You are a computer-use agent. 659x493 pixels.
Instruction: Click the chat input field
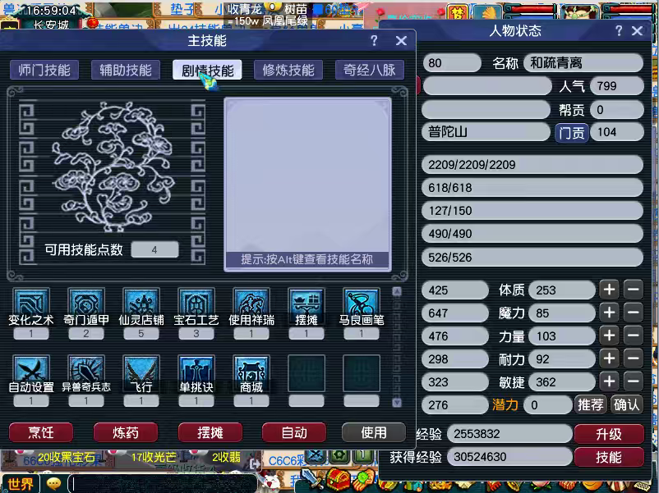point(162,484)
